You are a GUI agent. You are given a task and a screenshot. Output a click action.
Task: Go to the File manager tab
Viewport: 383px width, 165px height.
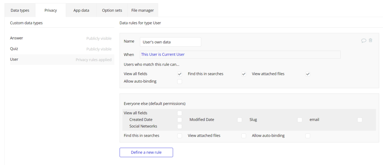(x=142, y=10)
